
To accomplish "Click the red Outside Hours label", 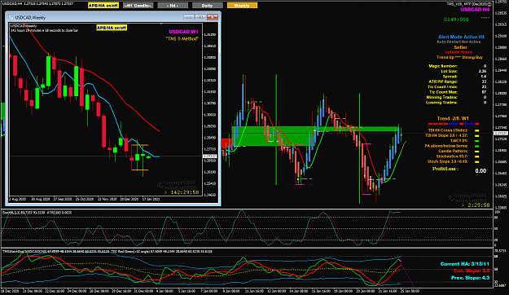I will point(459,52).
